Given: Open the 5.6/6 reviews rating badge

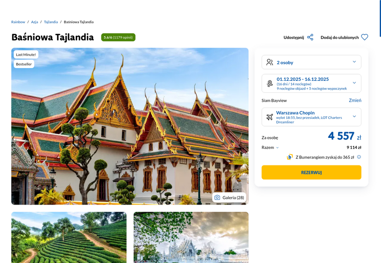Looking at the screenshot, I should [x=118, y=38].
